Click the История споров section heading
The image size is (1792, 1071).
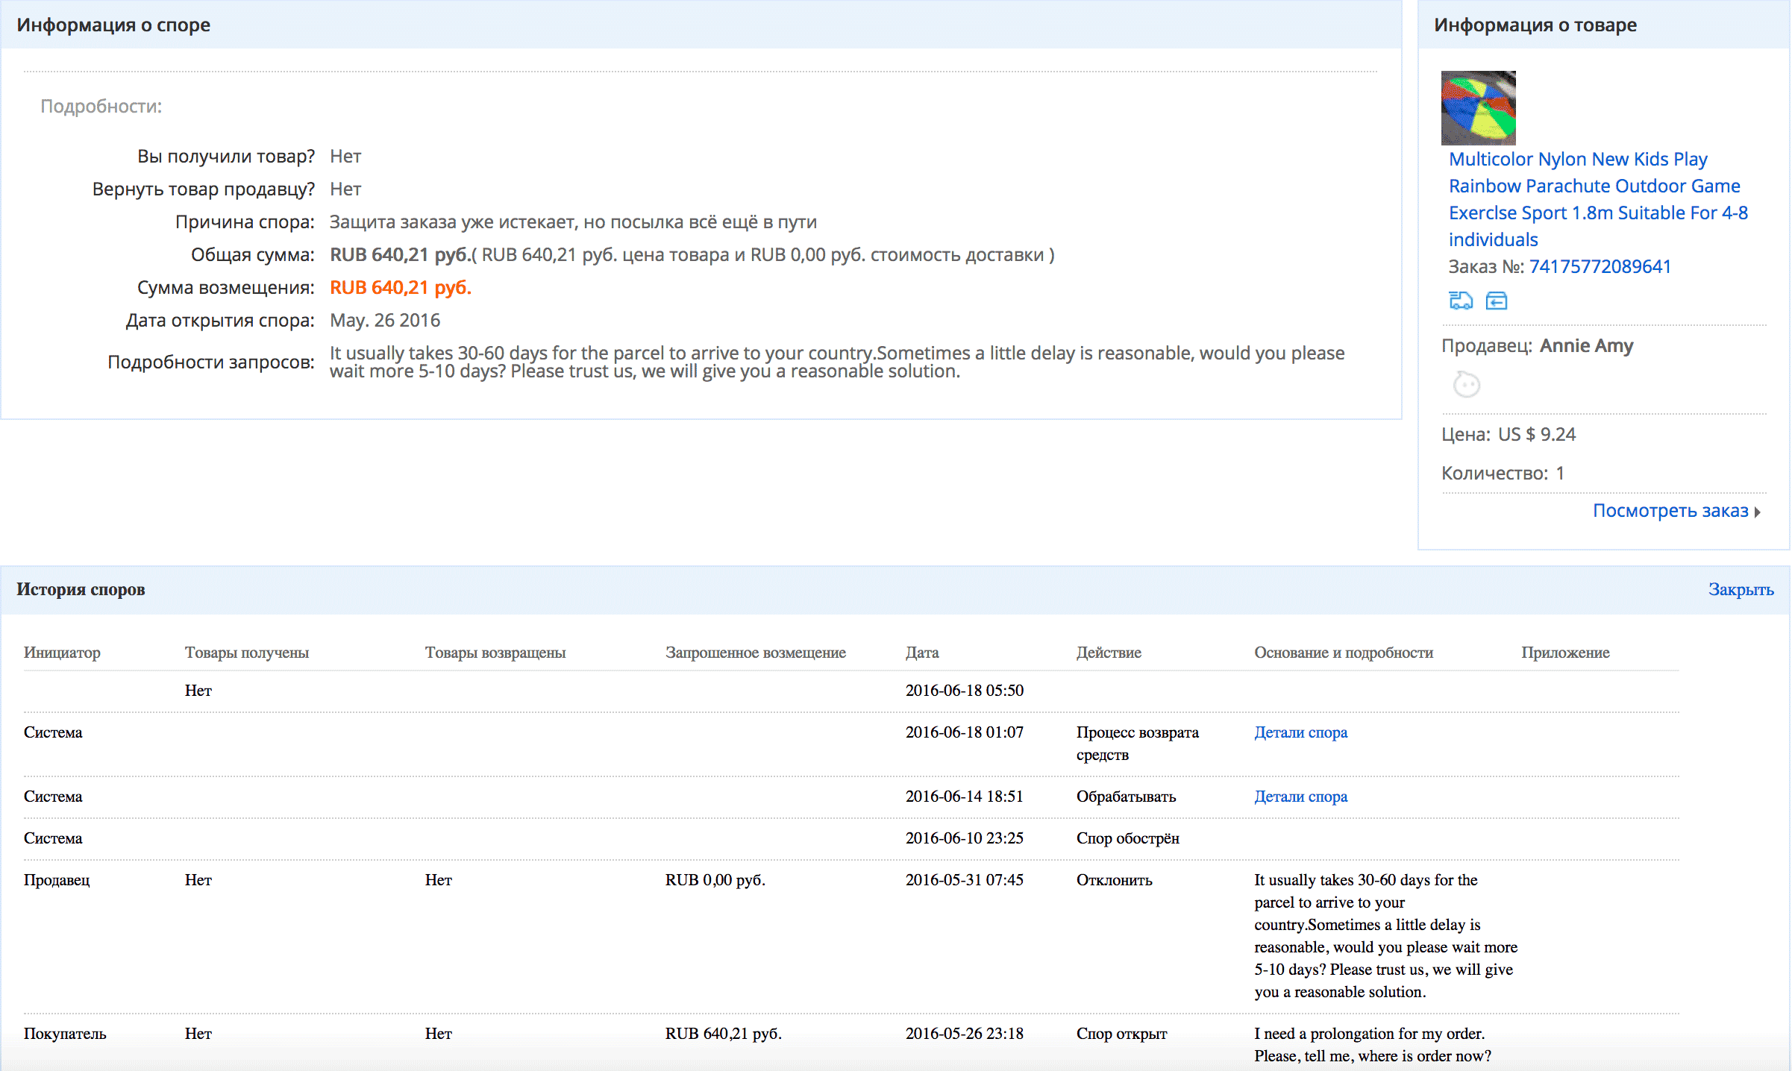(x=81, y=589)
